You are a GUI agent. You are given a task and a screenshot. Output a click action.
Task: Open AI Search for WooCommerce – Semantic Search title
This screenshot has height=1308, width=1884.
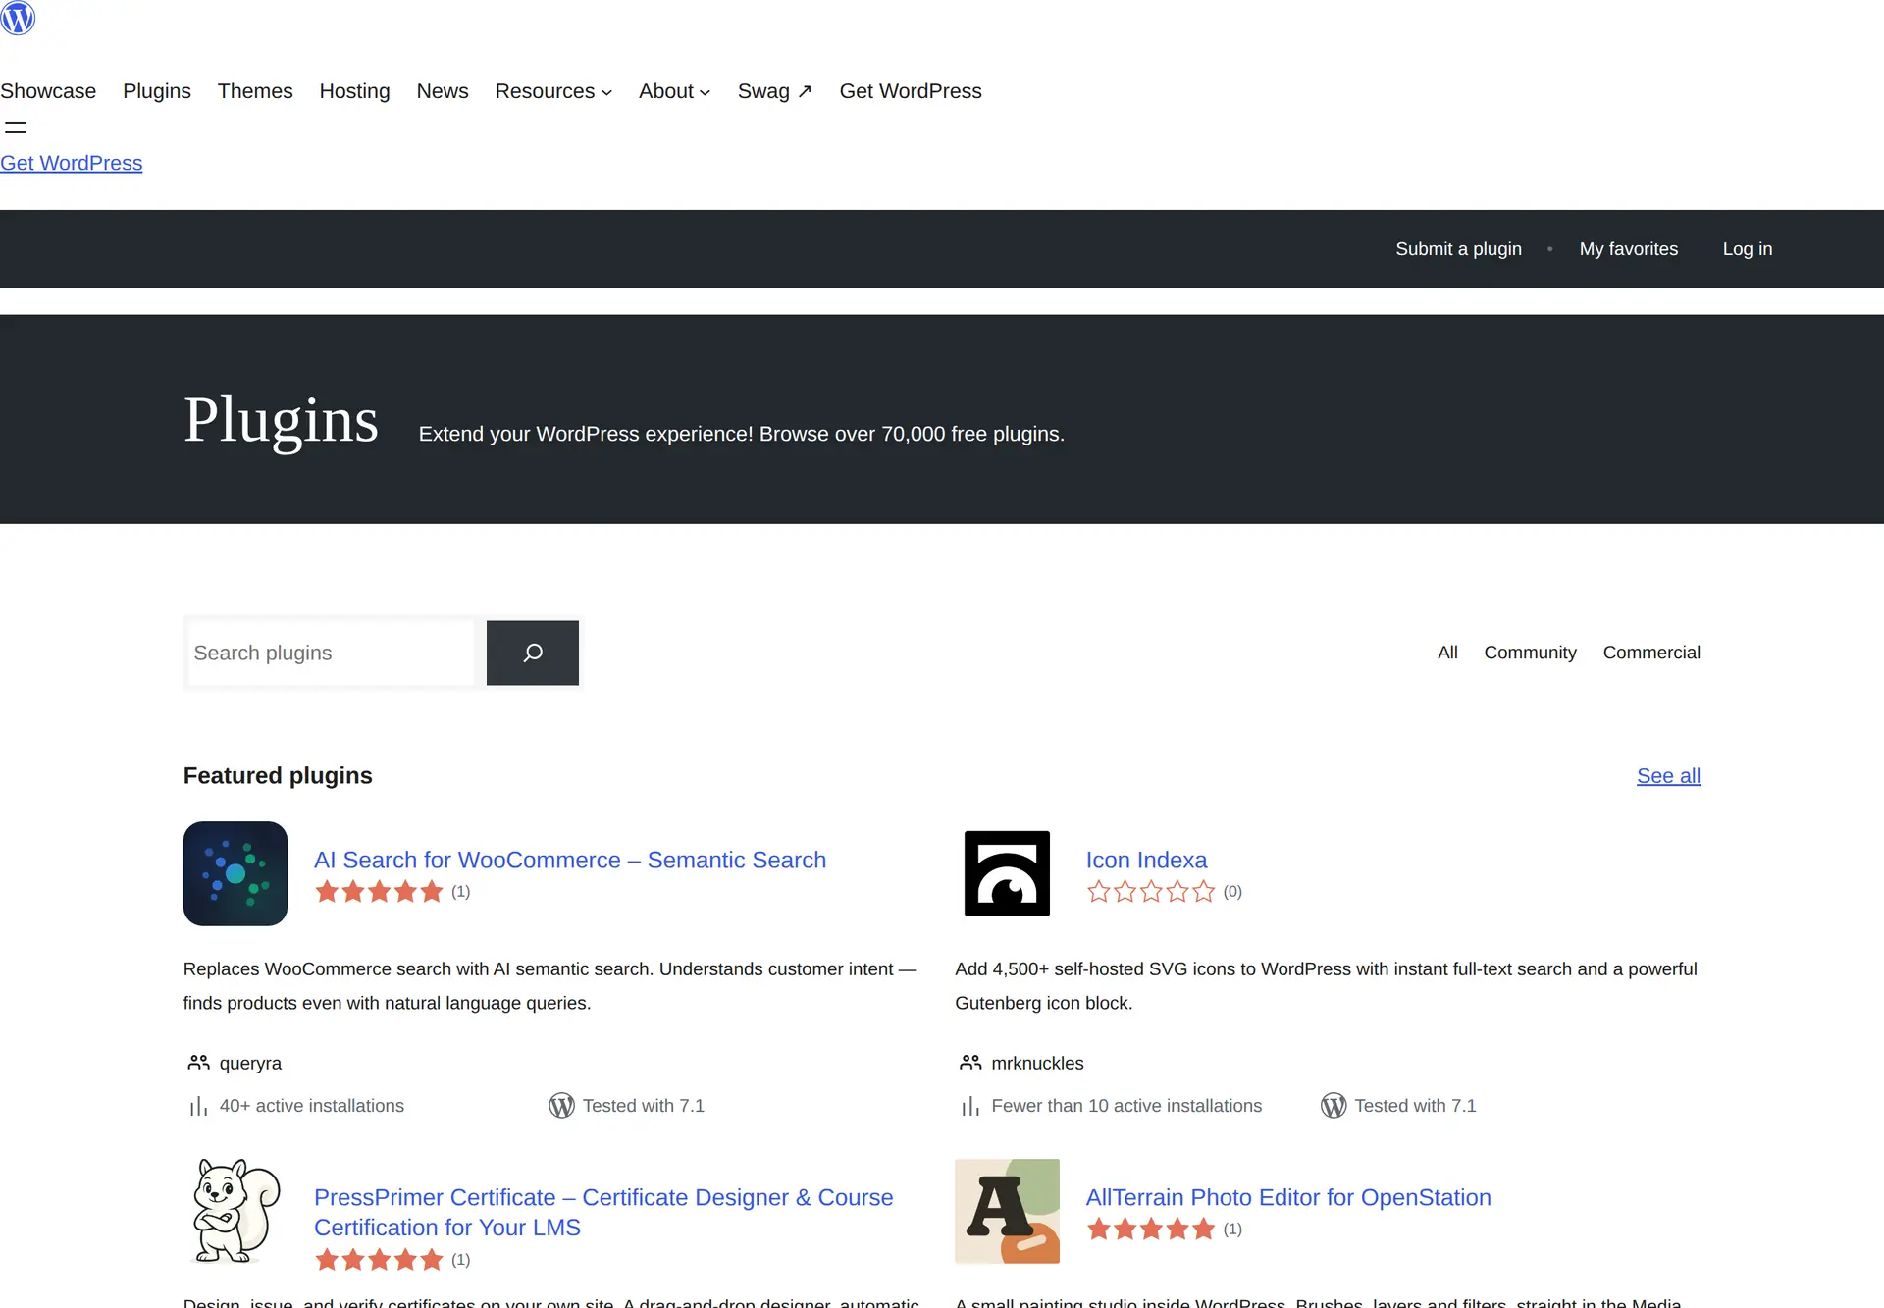click(570, 860)
